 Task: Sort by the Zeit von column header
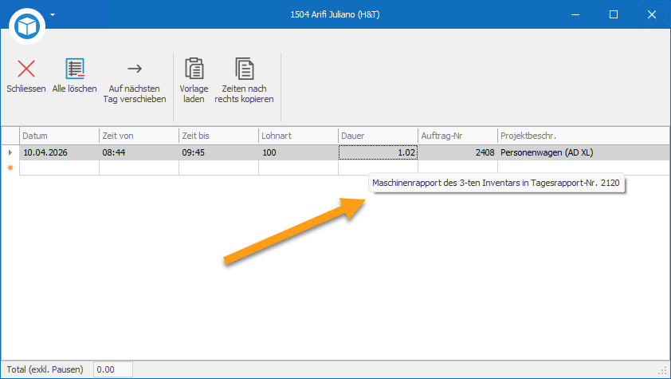coord(139,136)
